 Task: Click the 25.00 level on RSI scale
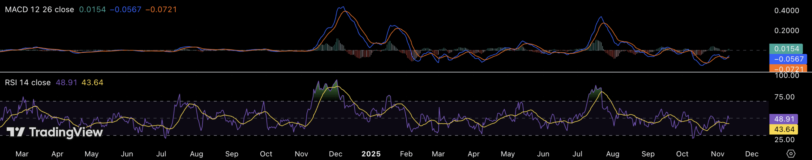(784, 140)
